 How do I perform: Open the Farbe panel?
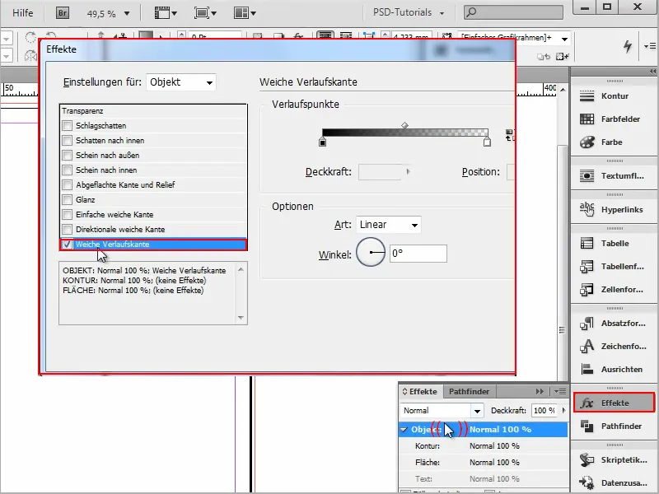(614, 142)
